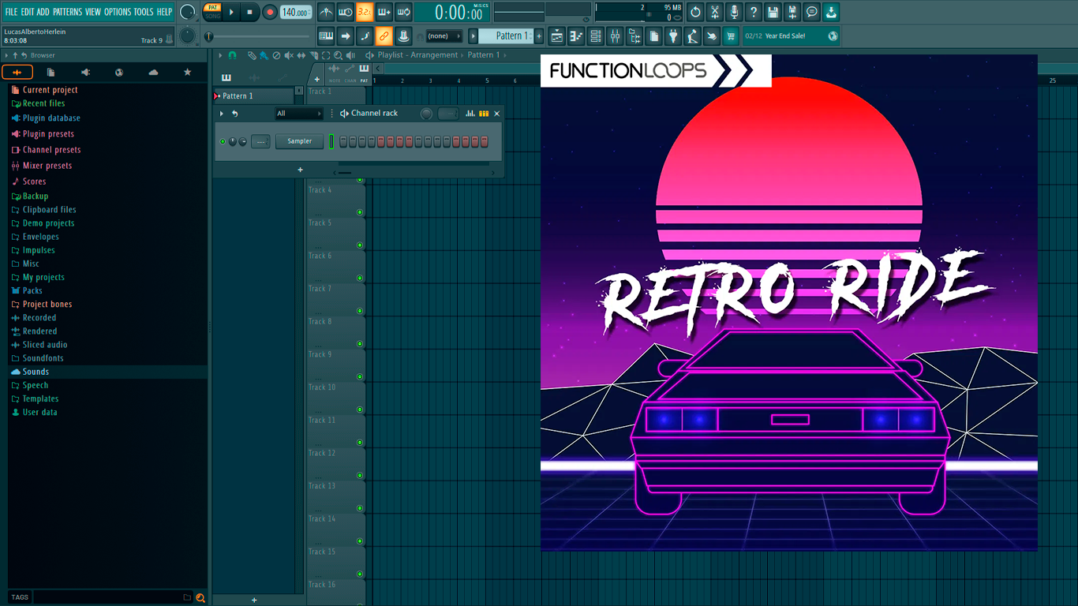Open the User data folder
Viewport: 1078px width, 606px height.
39,412
